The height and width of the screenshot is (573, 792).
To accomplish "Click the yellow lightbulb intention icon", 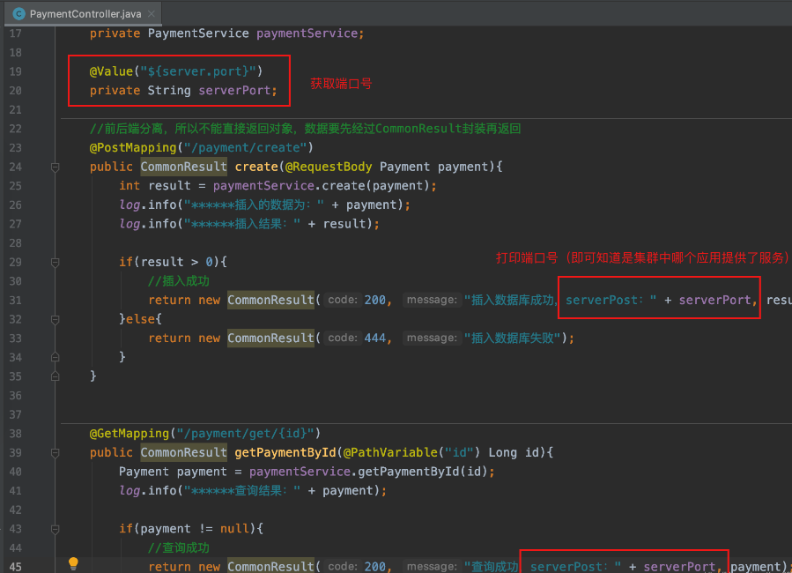I will coord(73,564).
